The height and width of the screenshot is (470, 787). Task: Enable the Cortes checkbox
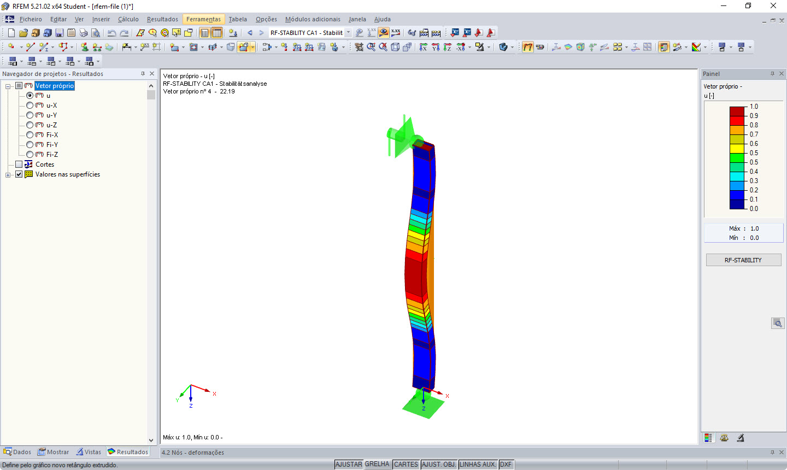pos(19,164)
